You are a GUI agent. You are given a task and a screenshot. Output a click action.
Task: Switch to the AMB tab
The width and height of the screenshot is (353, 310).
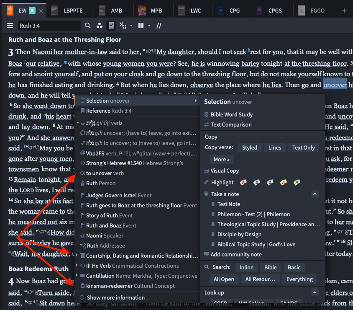coord(116,10)
